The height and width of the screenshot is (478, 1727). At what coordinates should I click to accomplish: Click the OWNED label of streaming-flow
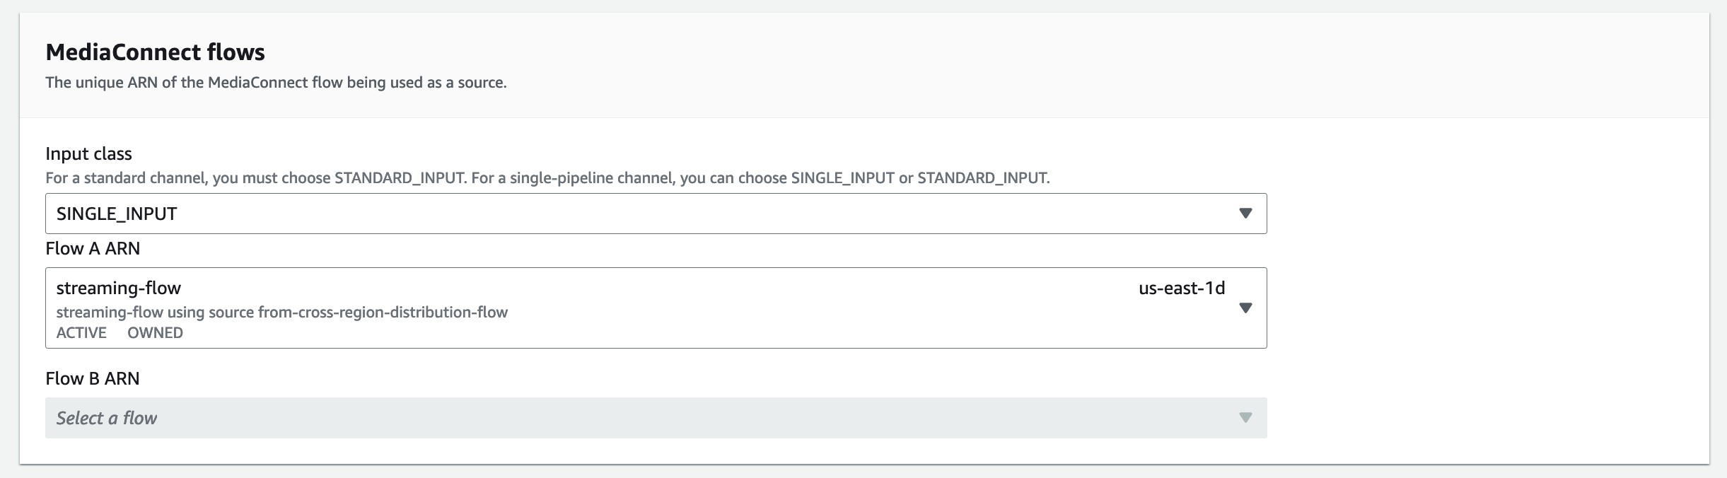tap(155, 333)
